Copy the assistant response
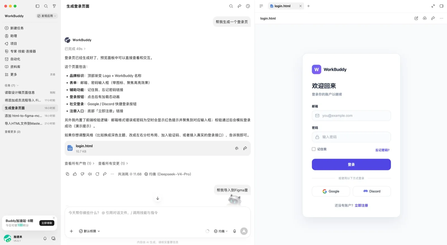This screenshot has width=447, height=245. tap(67, 174)
